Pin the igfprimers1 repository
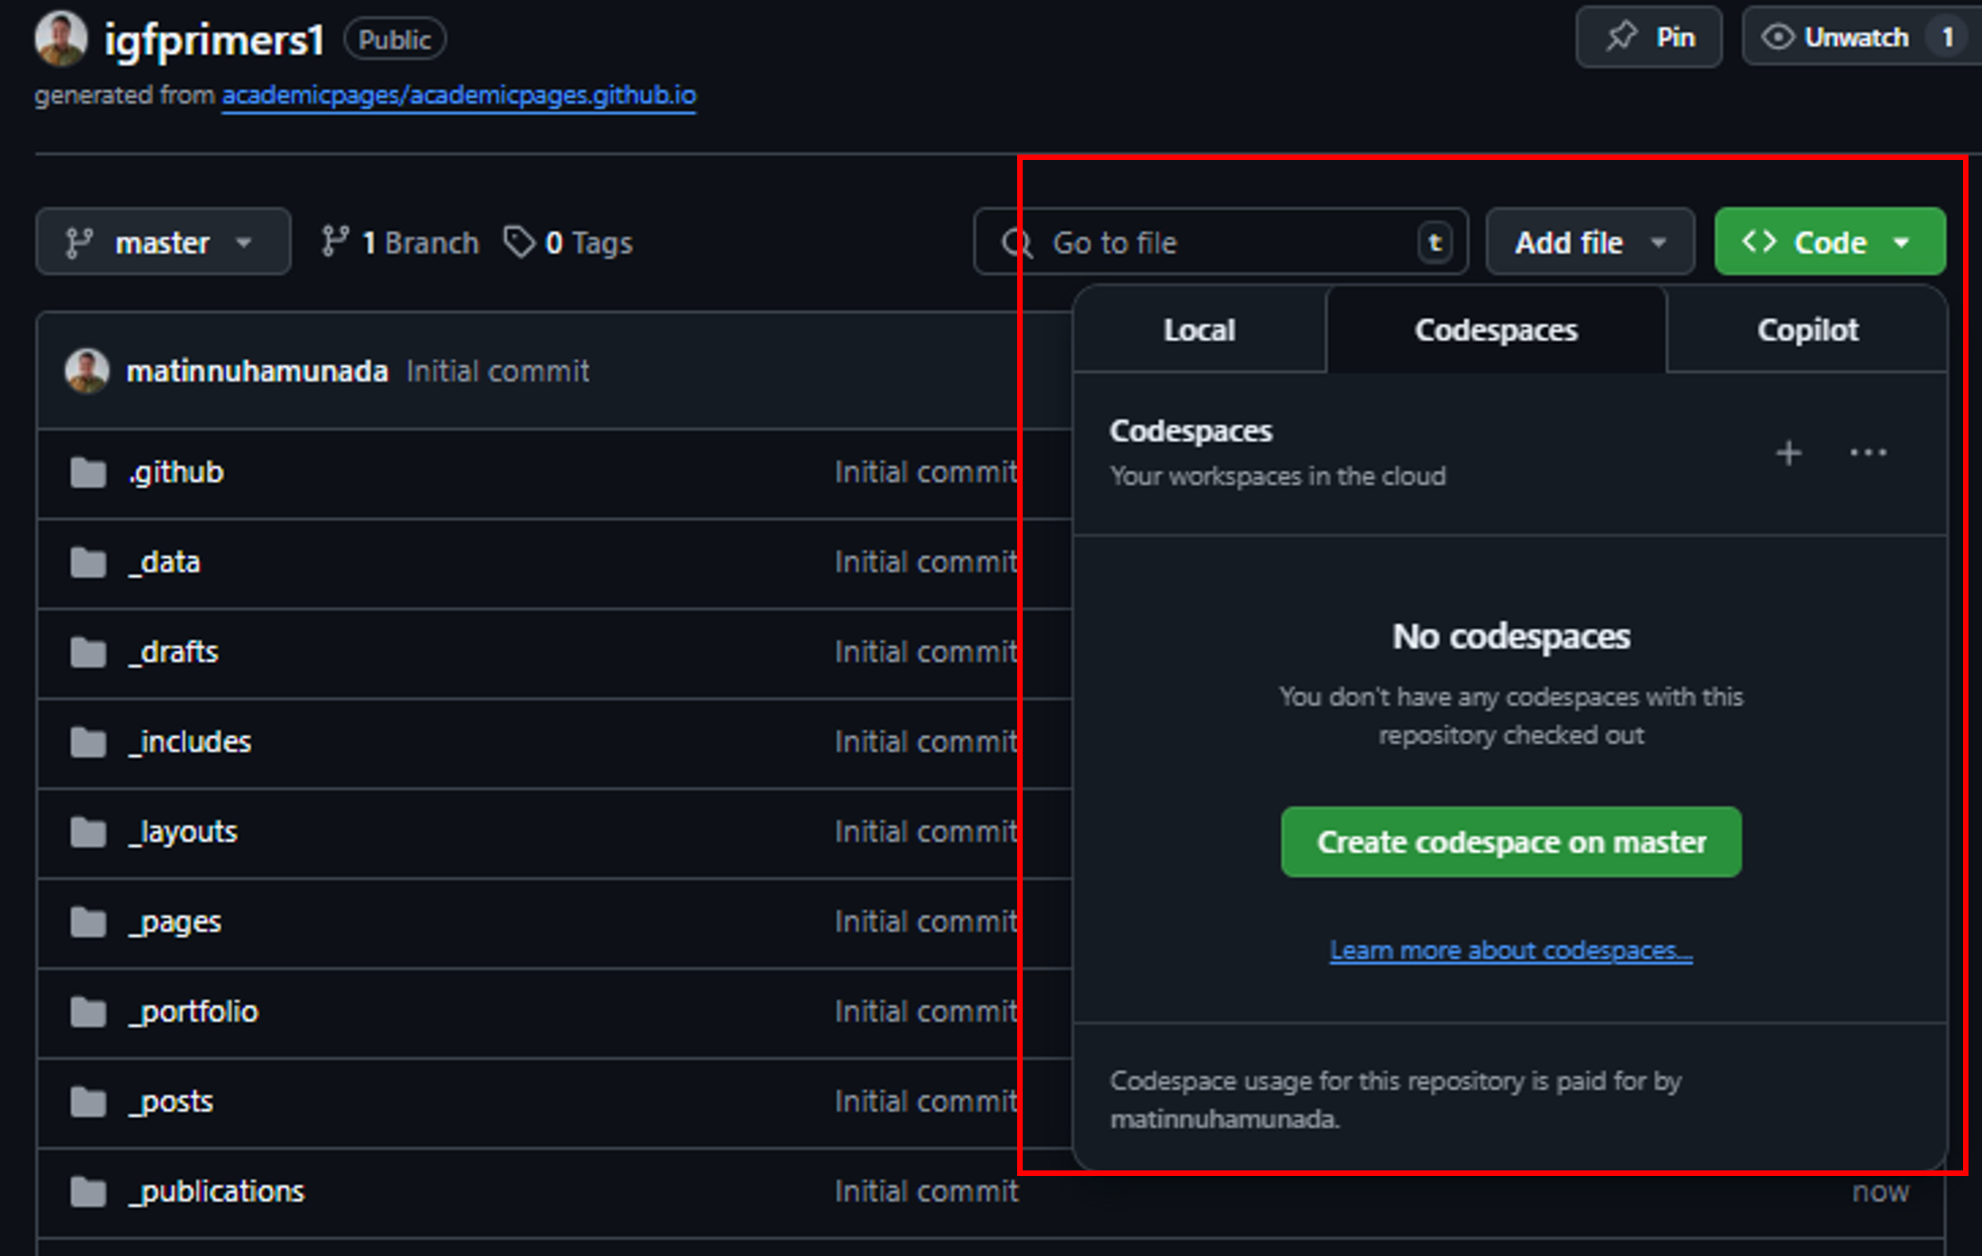The height and width of the screenshot is (1256, 1982). point(1649,36)
